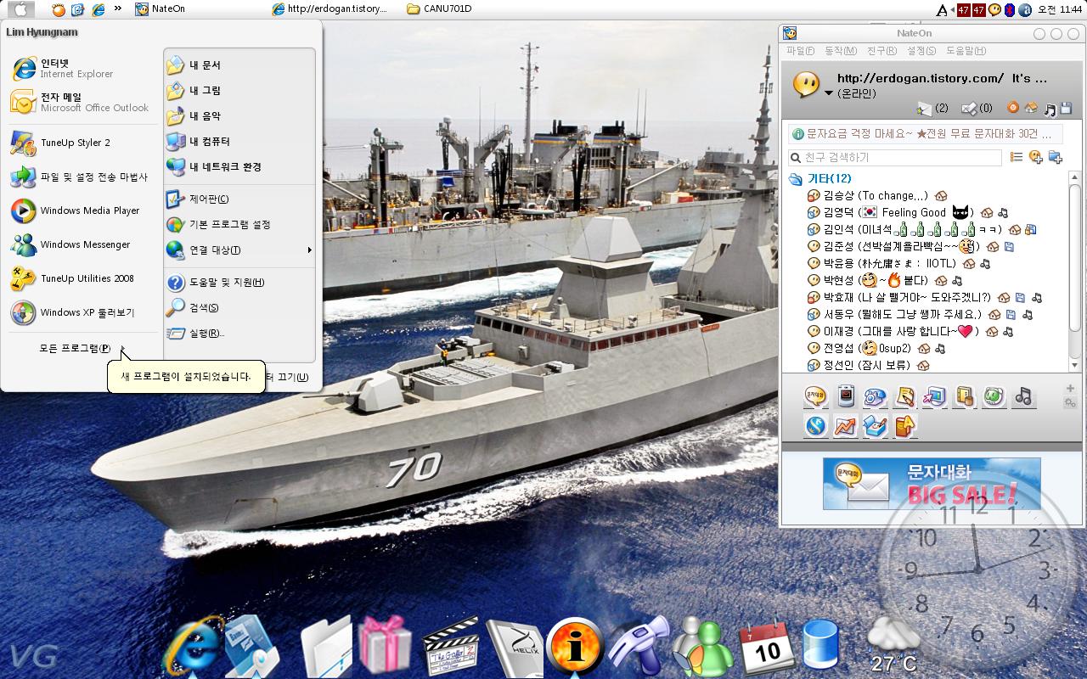Screen dimensions: 1087x679
Task: Click the Apple logo start button
Action: click(20, 9)
